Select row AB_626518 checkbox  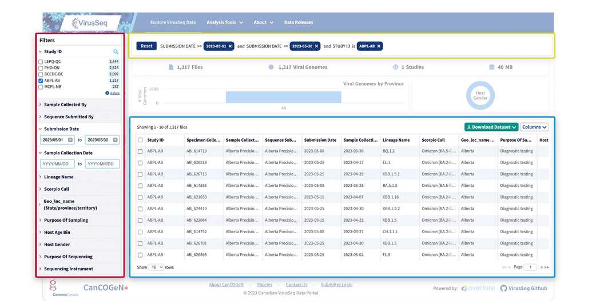pos(140,163)
